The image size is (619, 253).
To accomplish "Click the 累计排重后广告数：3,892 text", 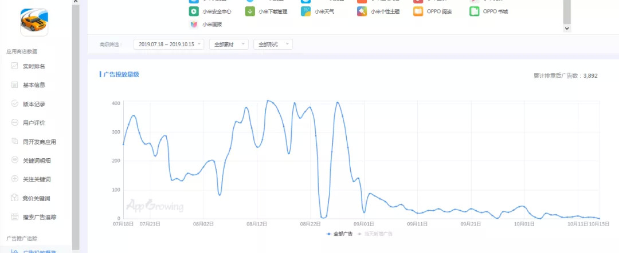I will (x=565, y=75).
